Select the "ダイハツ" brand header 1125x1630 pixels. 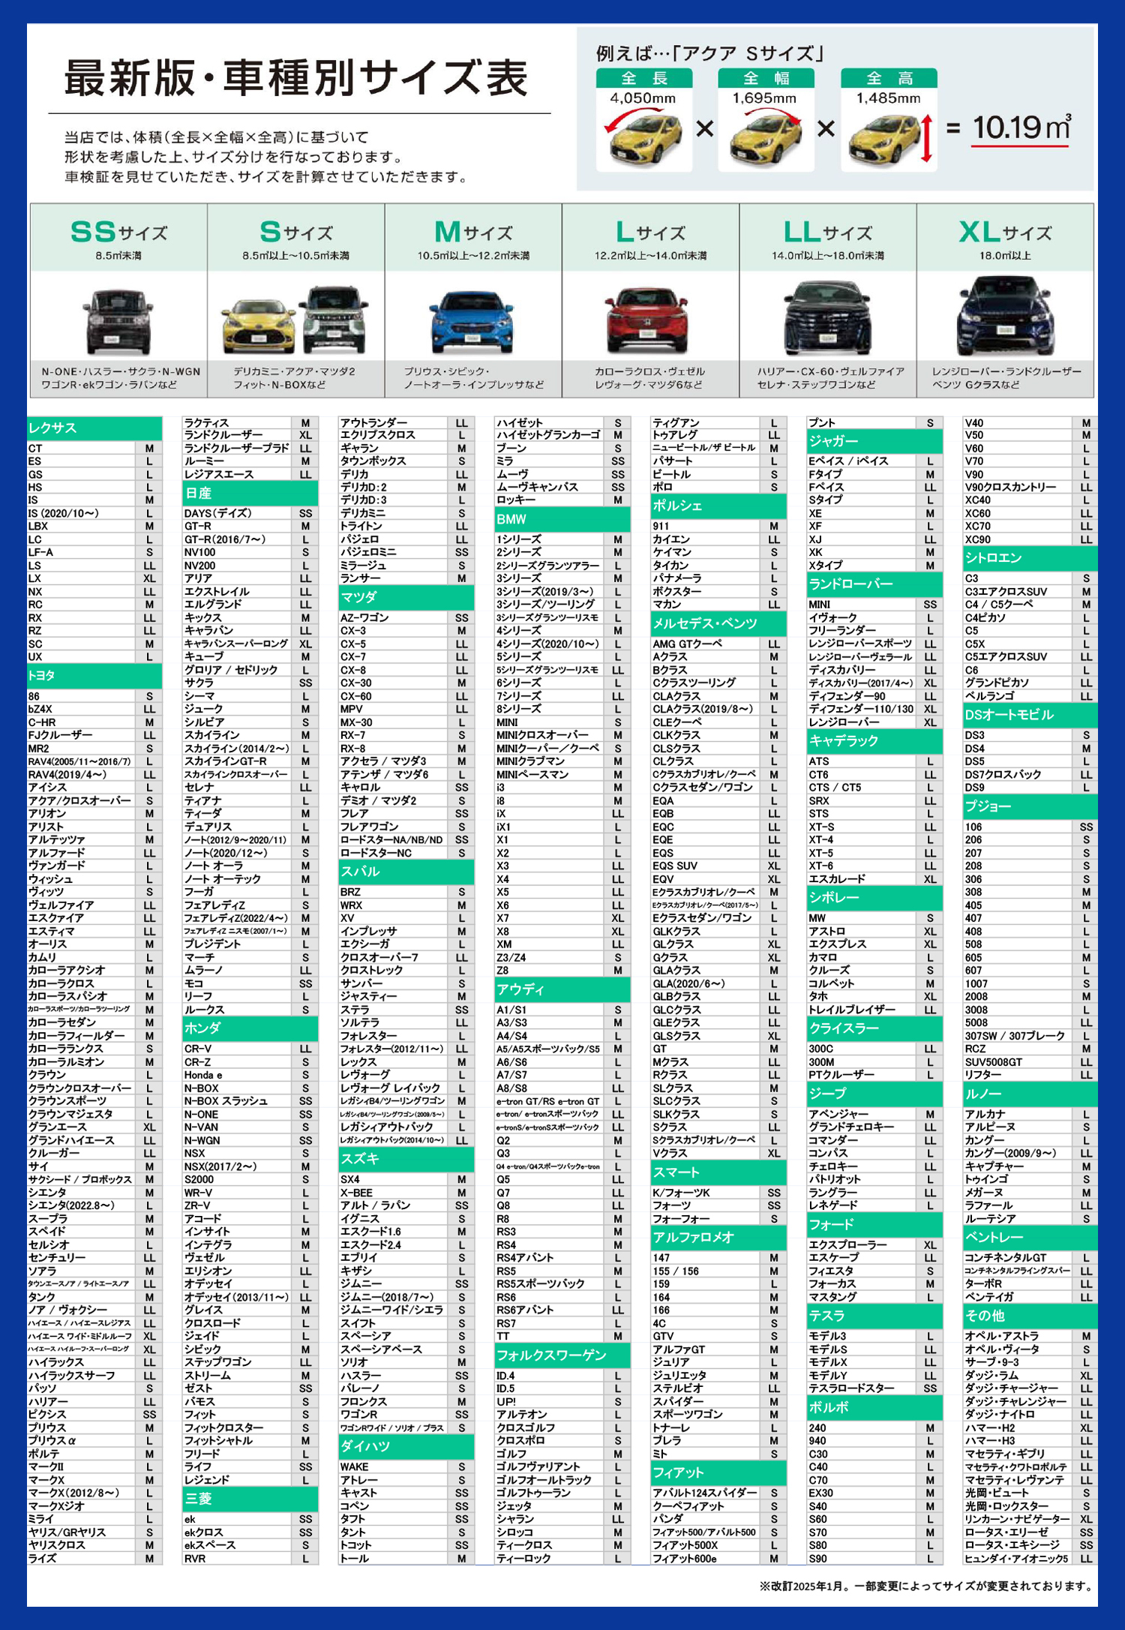pyautogui.click(x=406, y=1446)
